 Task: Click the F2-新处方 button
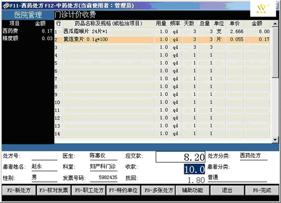point(19,190)
